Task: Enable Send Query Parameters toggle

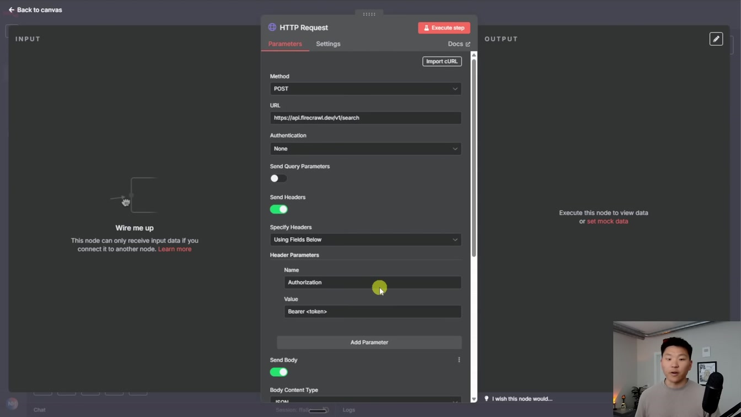Action: click(x=278, y=178)
